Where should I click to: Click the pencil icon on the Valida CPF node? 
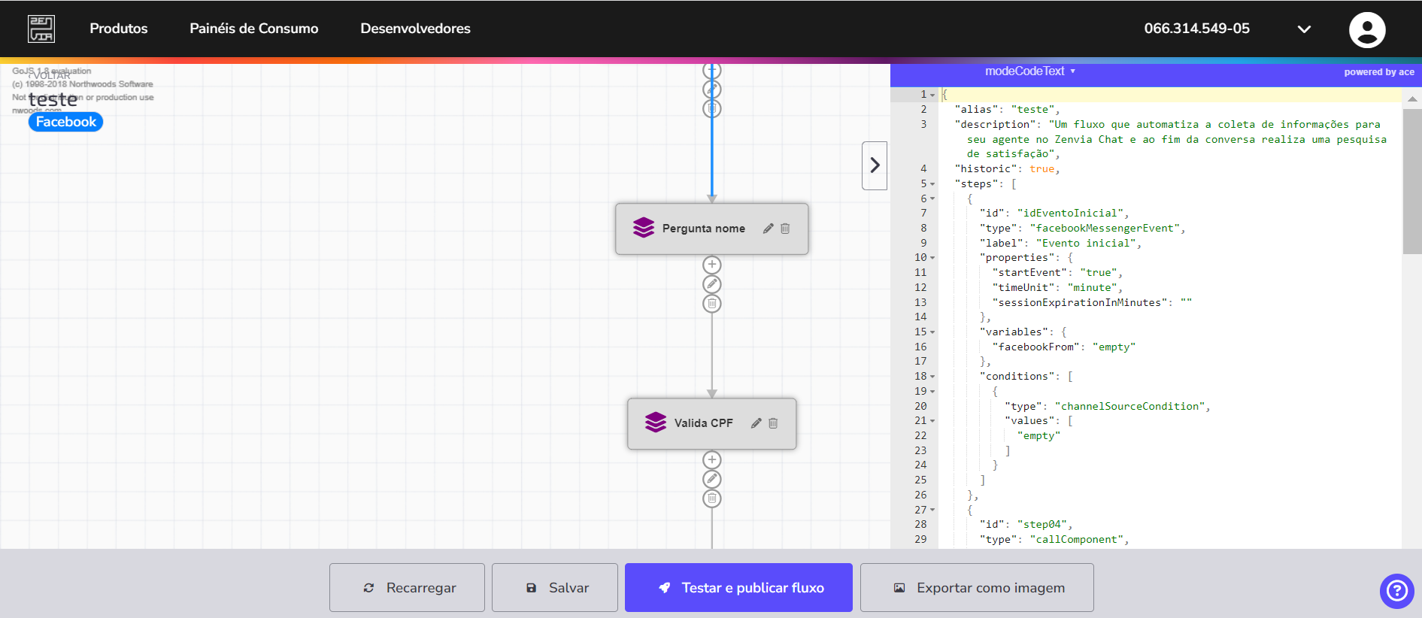coord(756,423)
